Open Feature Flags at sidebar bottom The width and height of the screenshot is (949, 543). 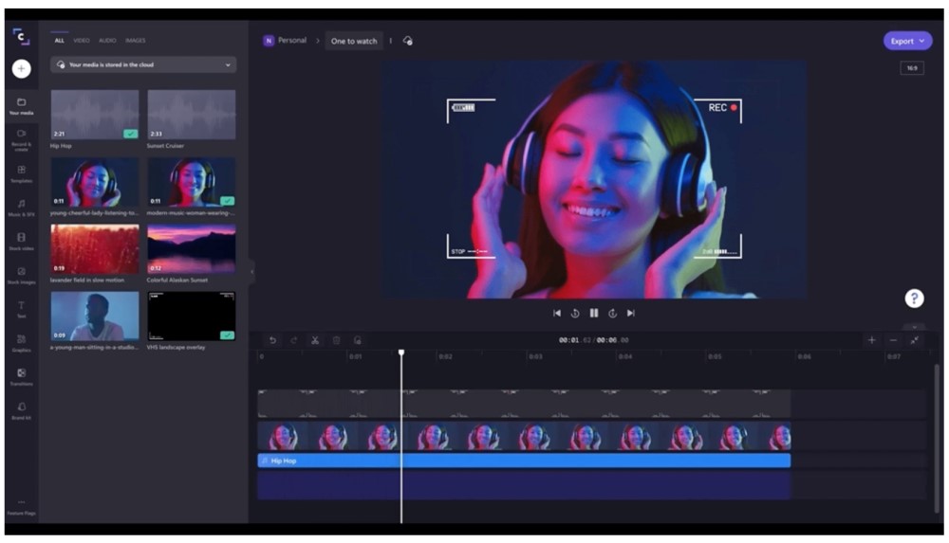tap(21, 508)
